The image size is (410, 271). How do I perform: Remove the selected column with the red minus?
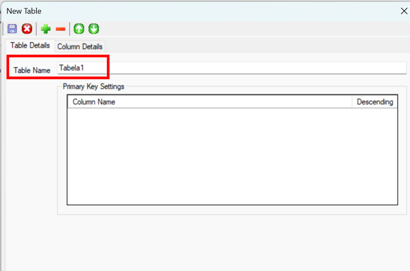coord(61,29)
